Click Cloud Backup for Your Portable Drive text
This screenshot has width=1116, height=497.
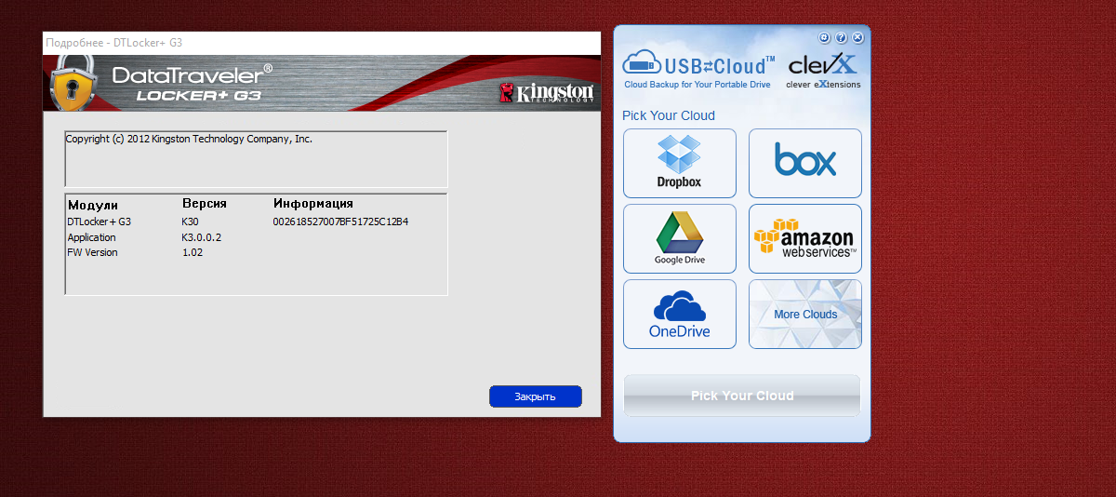[697, 85]
